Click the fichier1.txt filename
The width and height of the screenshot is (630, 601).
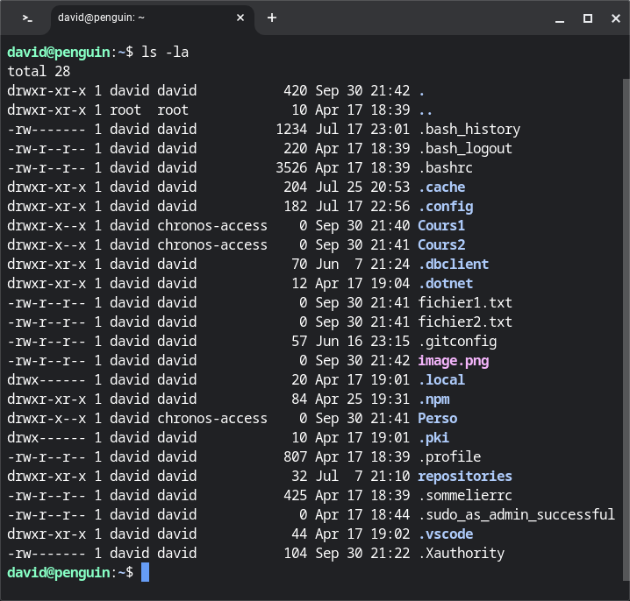(x=464, y=302)
